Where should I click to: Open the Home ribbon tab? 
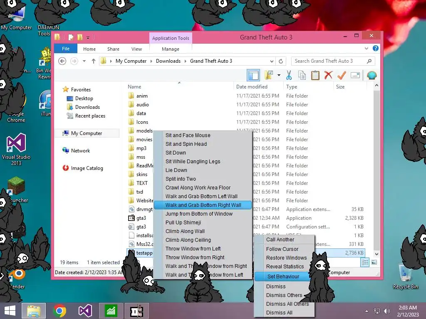(89, 49)
